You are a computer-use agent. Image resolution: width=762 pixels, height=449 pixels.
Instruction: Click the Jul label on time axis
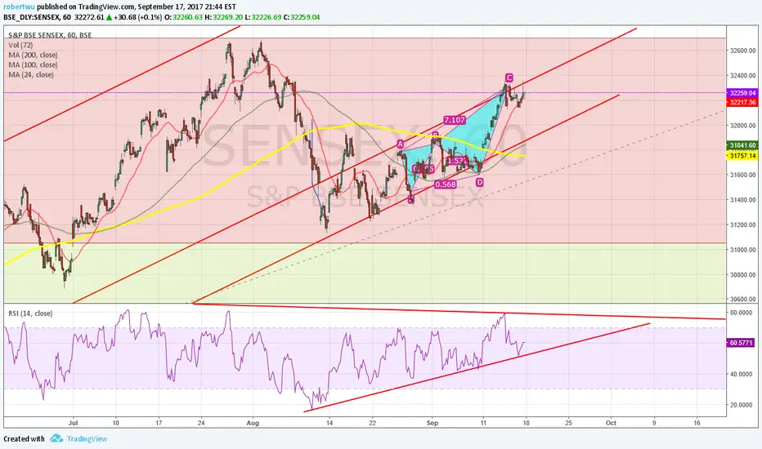point(73,423)
